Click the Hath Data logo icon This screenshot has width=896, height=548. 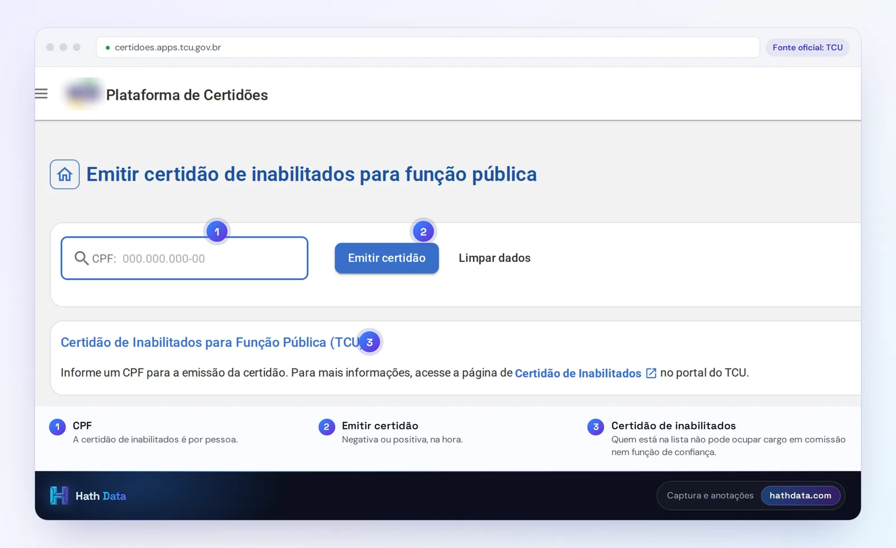tap(59, 495)
